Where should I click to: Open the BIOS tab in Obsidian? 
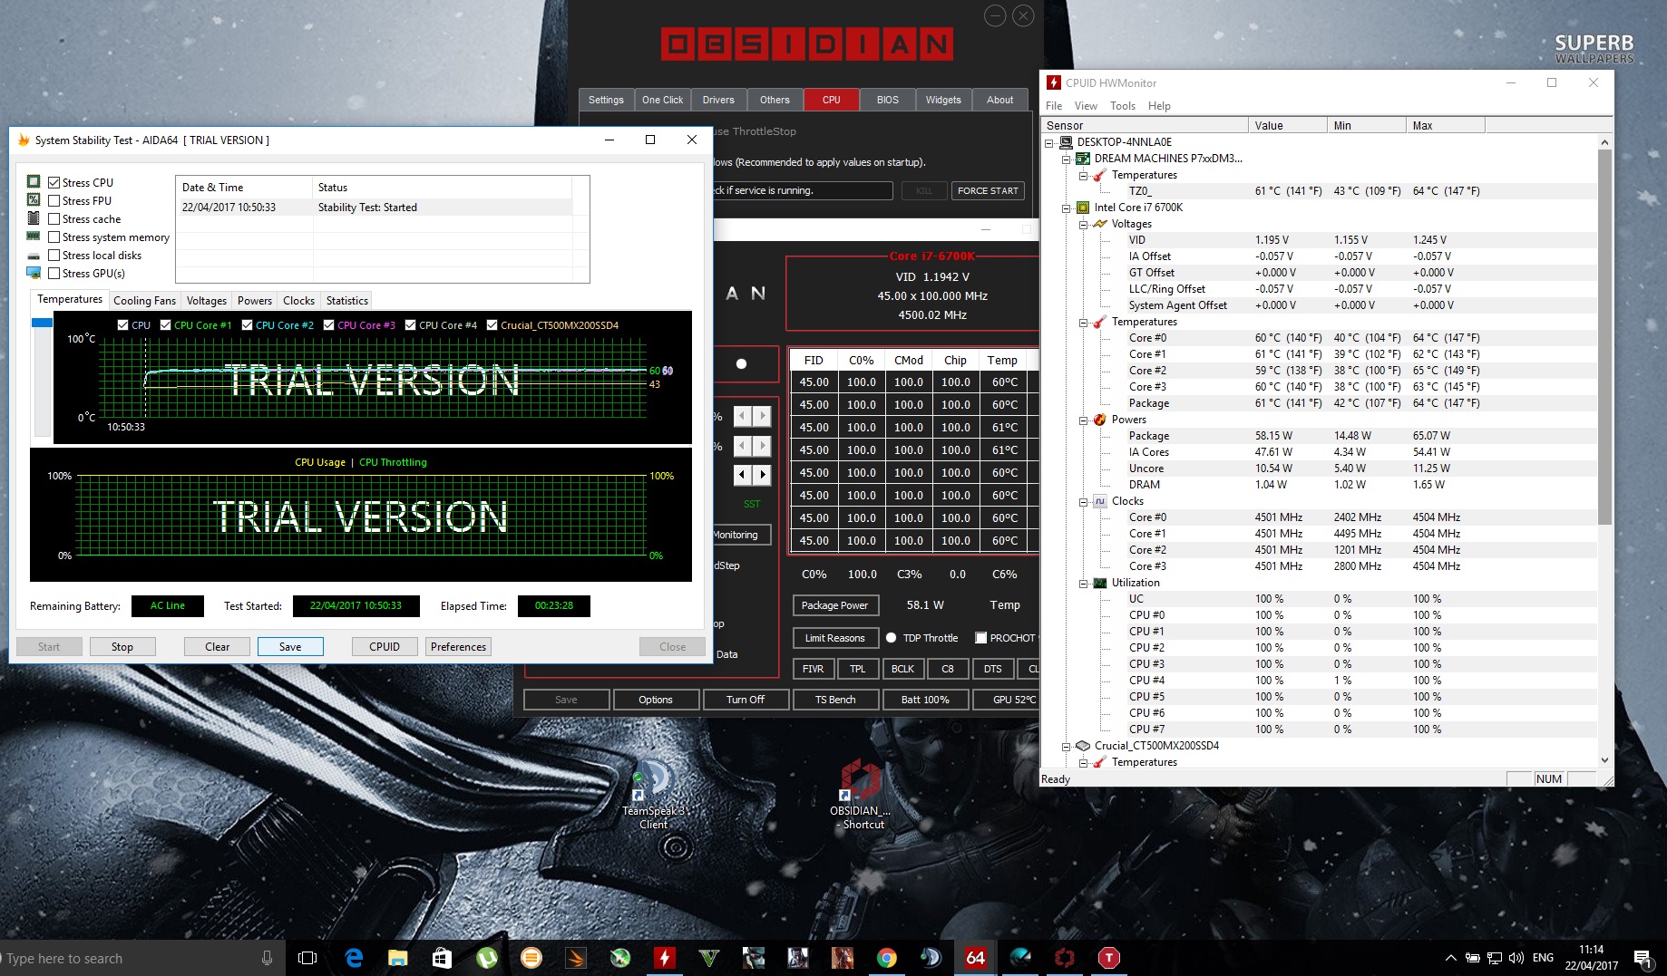point(887,100)
